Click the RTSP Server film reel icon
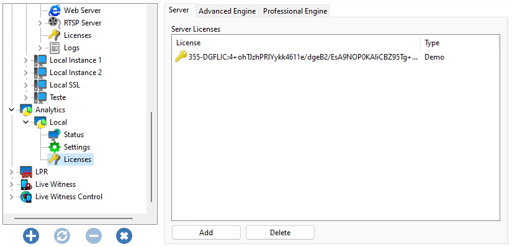This screenshot has height=247, width=512. pos(55,23)
